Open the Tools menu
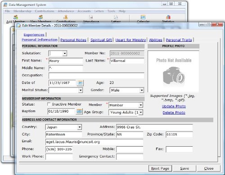Image resolution: width=225 pixels, height=175 pixels. click(111, 11)
